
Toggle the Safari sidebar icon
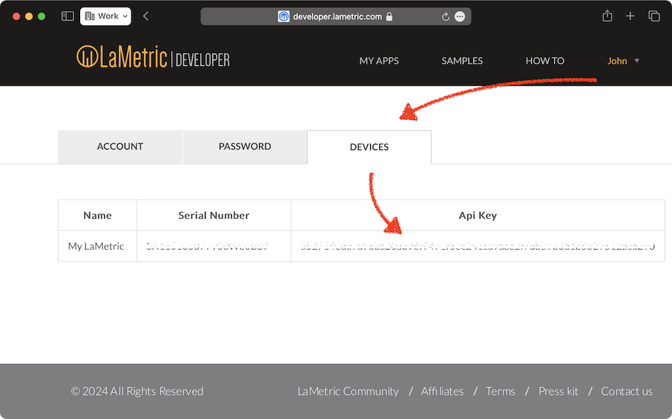68,16
